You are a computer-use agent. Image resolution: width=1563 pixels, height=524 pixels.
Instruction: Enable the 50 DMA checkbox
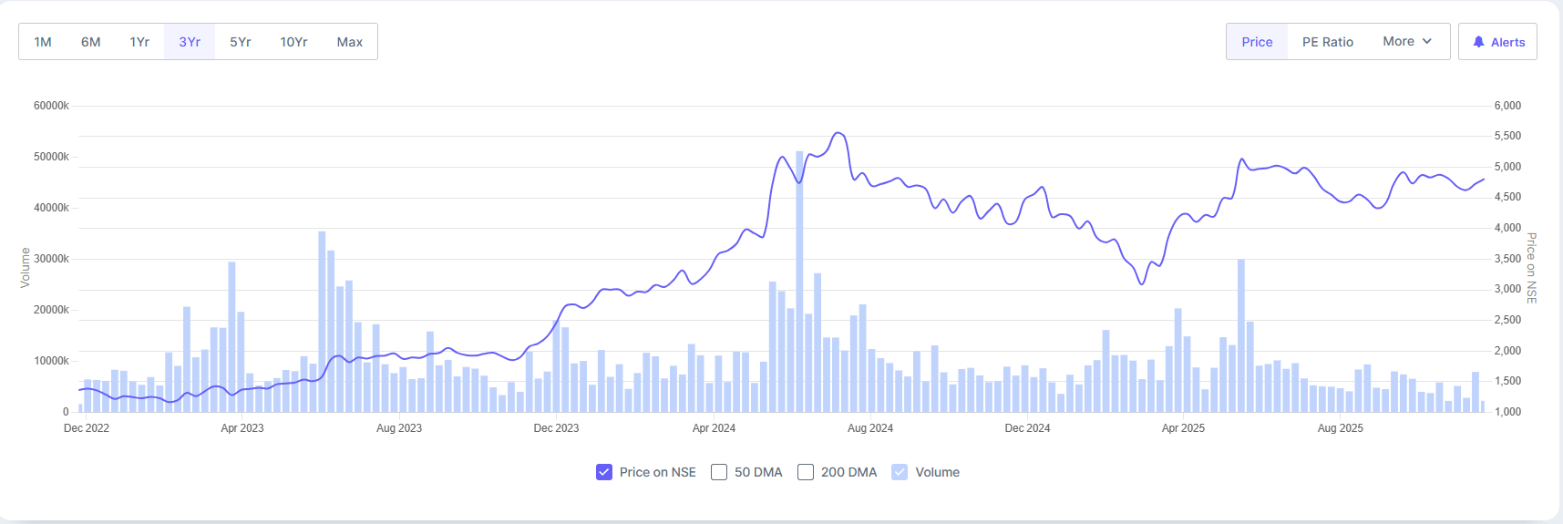[719, 472]
